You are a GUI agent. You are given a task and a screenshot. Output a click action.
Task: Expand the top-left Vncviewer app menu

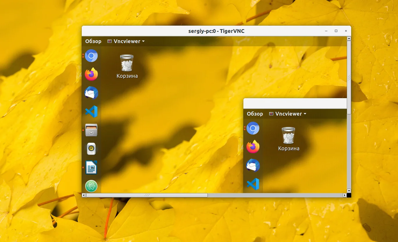tap(126, 41)
